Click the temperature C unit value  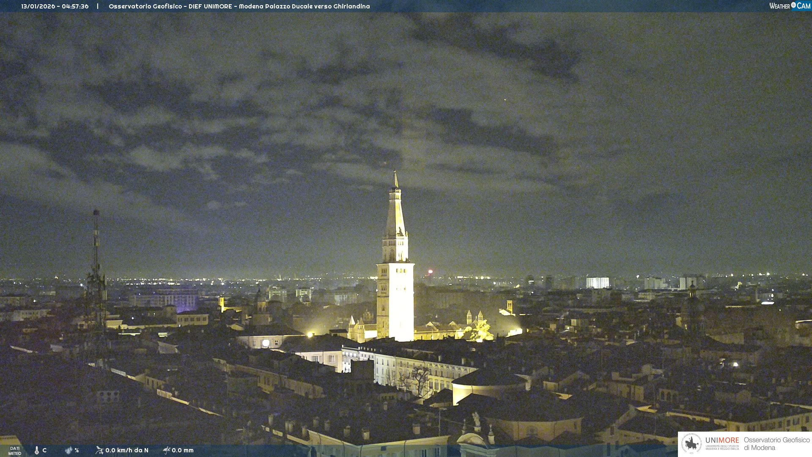pyautogui.click(x=44, y=450)
